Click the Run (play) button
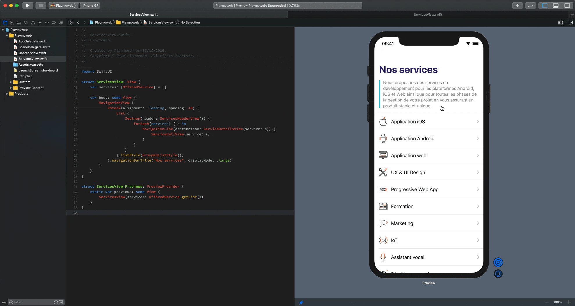This screenshot has width=575, height=306. coord(28,5)
